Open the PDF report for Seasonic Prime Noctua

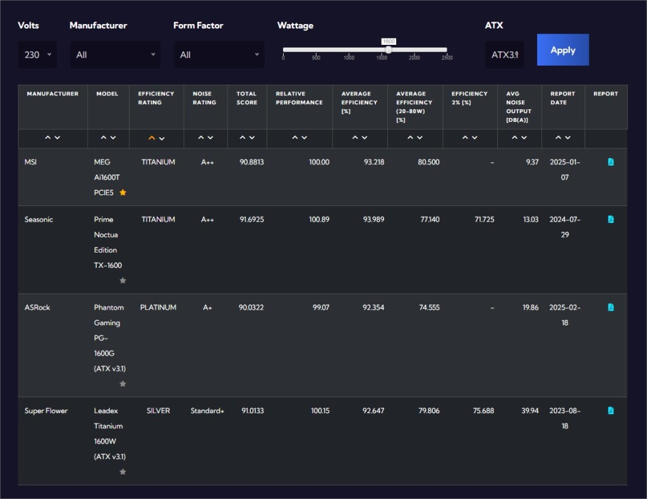[x=611, y=219]
